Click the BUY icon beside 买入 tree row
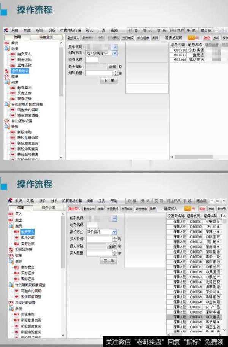 [x=11, y=214]
